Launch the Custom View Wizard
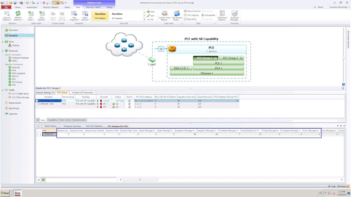The image size is (351, 197). 164,16
